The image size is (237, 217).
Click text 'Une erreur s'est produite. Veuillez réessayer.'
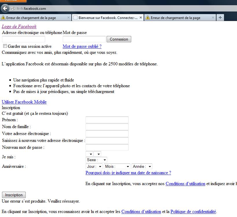(x=41, y=201)
